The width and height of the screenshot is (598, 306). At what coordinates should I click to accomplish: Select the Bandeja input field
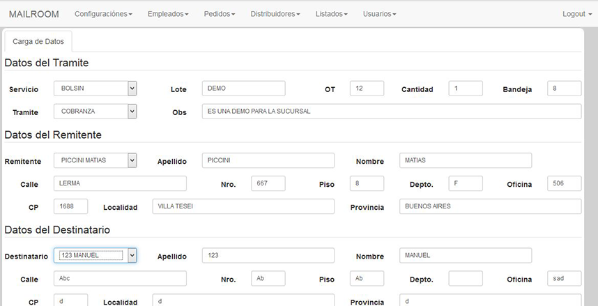[565, 89]
